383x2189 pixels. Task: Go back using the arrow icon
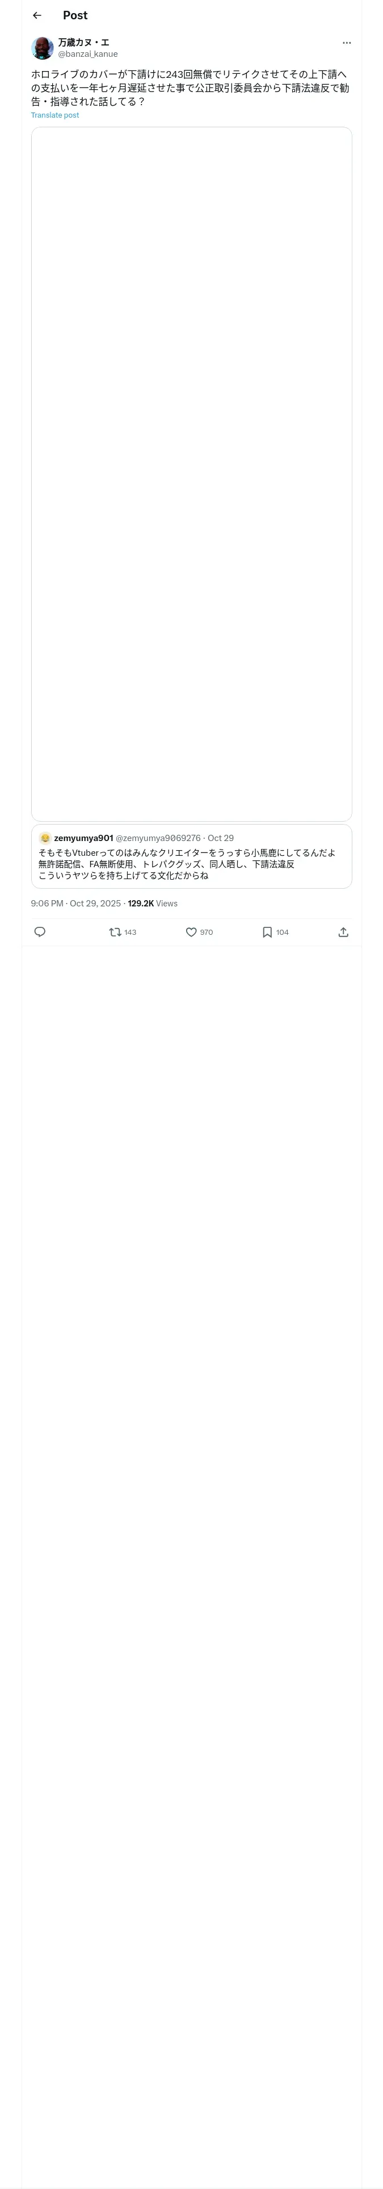(36, 15)
